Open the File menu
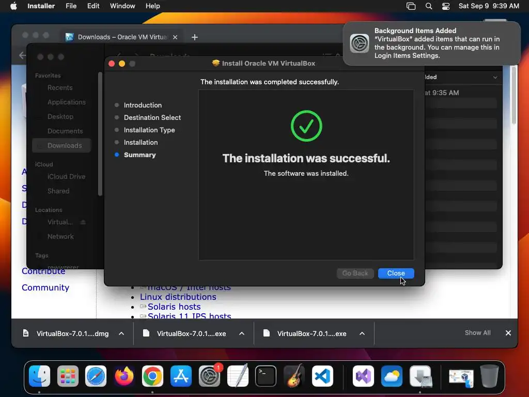 [x=71, y=6]
